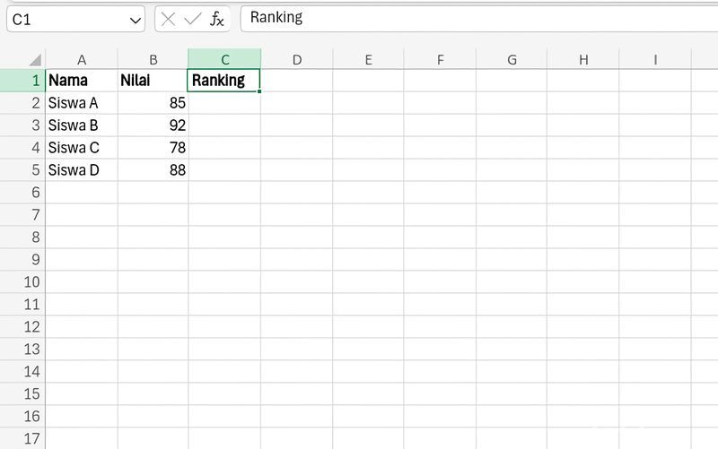Select row 5 header

coord(22,170)
